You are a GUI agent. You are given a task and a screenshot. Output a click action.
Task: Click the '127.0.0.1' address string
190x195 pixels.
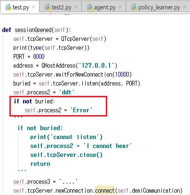tap(96, 65)
